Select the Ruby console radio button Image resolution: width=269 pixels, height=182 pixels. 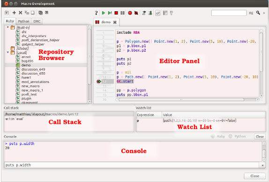(213, 136)
